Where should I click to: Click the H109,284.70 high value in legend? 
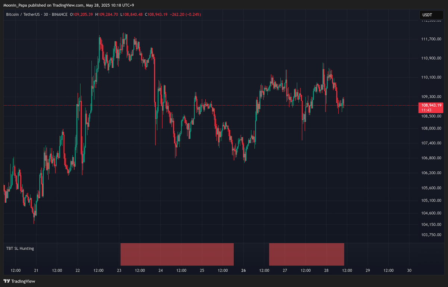(107, 15)
